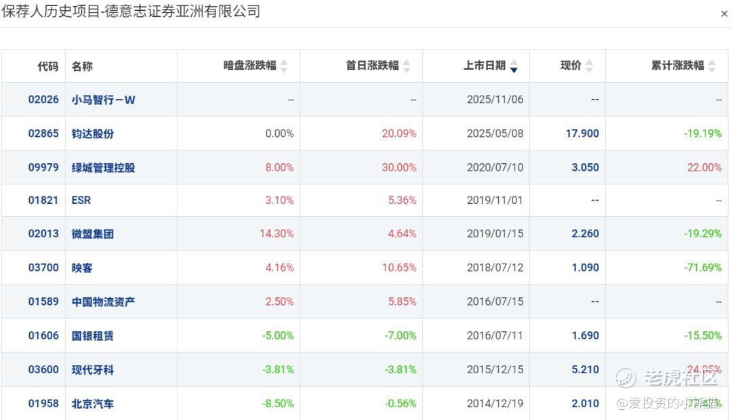Open stock code 03600

coord(43,370)
